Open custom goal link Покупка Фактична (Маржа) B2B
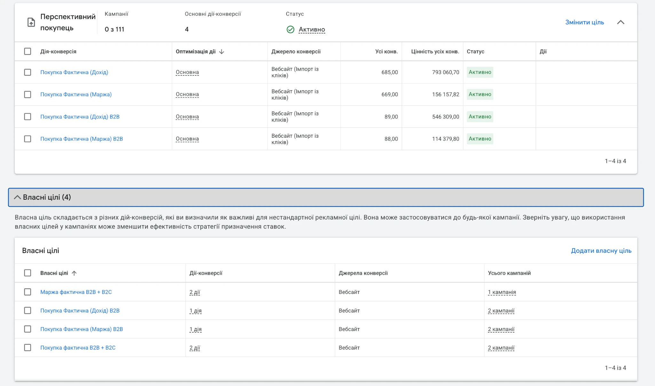The image size is (655, 386). 82,329
